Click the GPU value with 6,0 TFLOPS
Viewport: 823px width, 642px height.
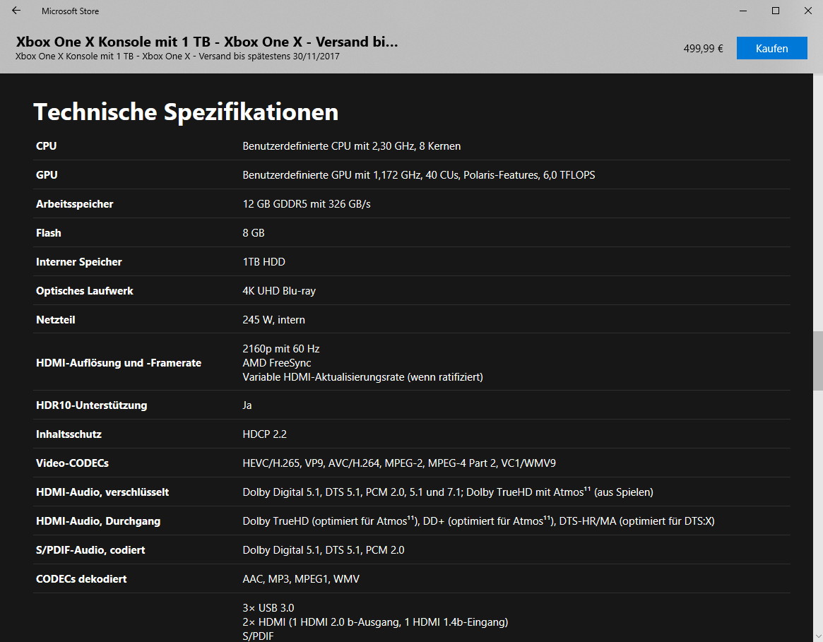point(419,175)
